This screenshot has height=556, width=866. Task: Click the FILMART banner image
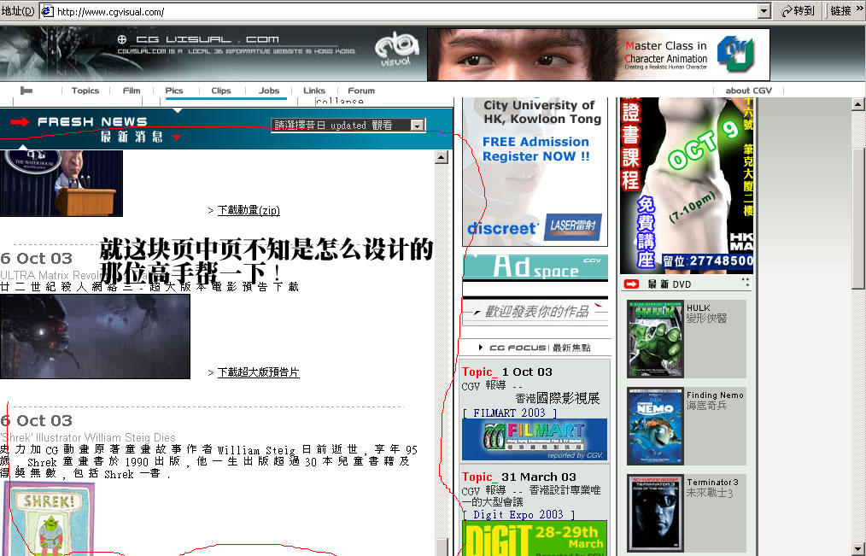pos(535,440)
